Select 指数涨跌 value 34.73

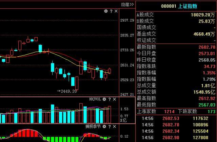(210, 66)
